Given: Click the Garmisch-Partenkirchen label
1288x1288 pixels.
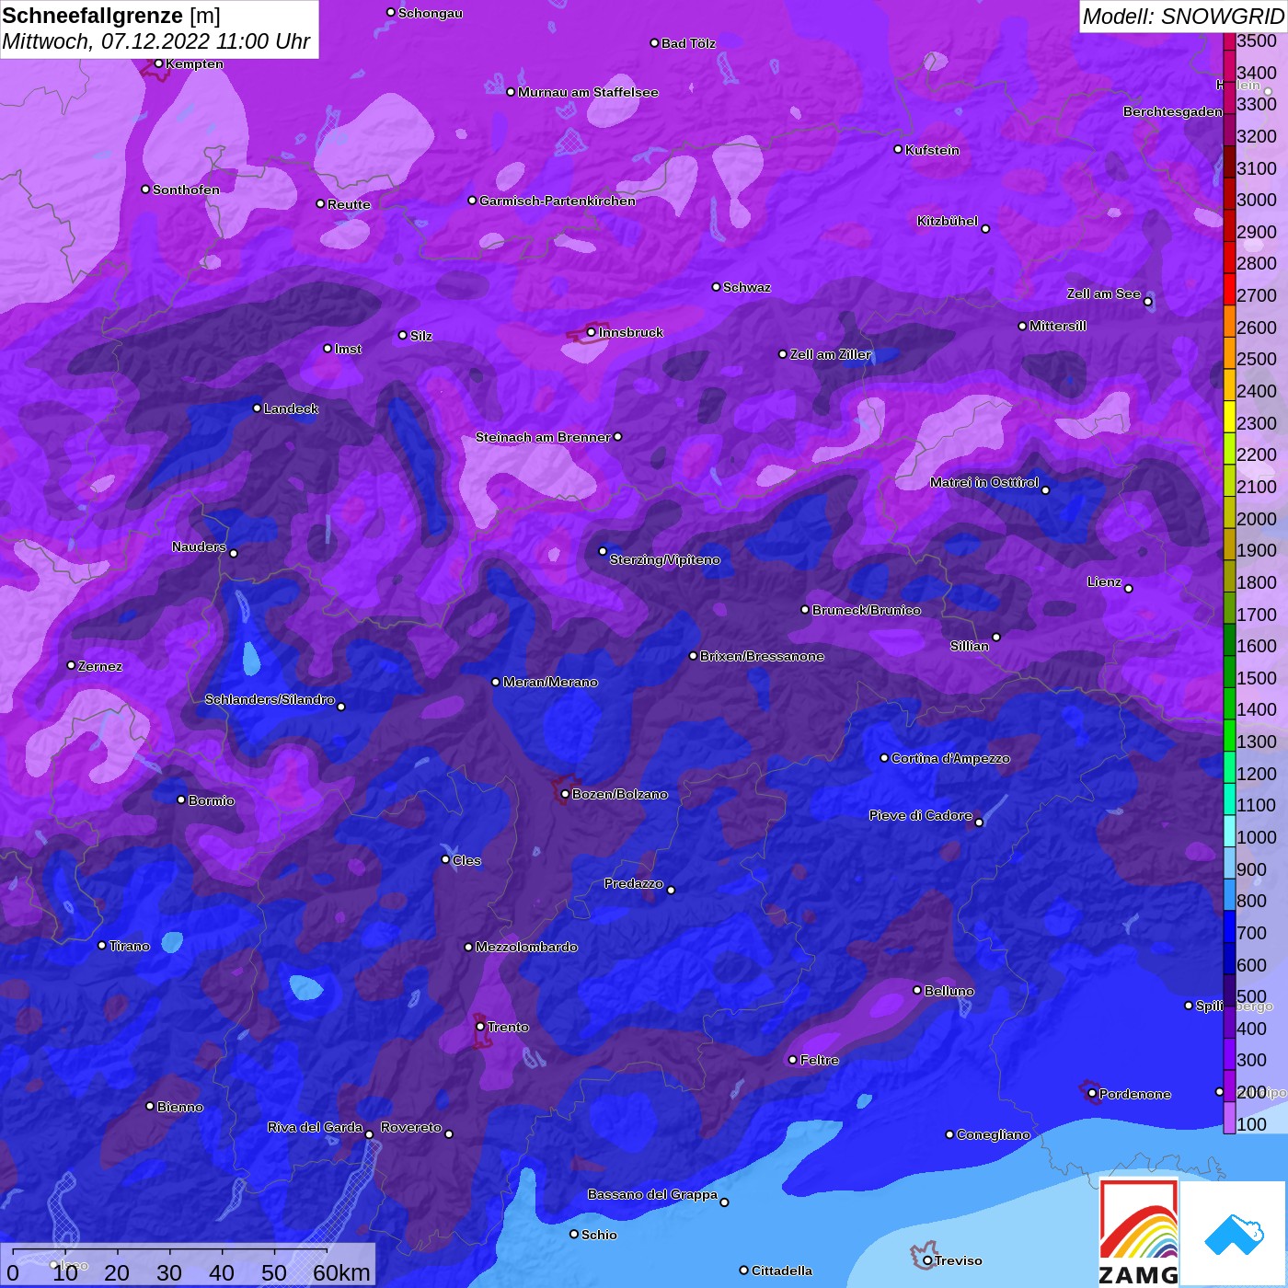Looking at the screenshot, I should point(558,201).
